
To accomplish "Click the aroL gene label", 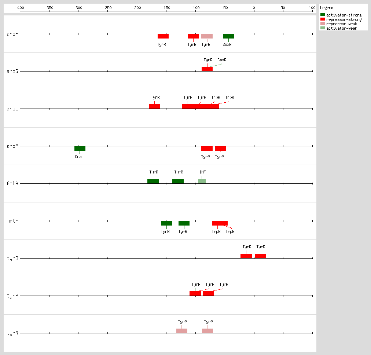I will pos(12,109).
